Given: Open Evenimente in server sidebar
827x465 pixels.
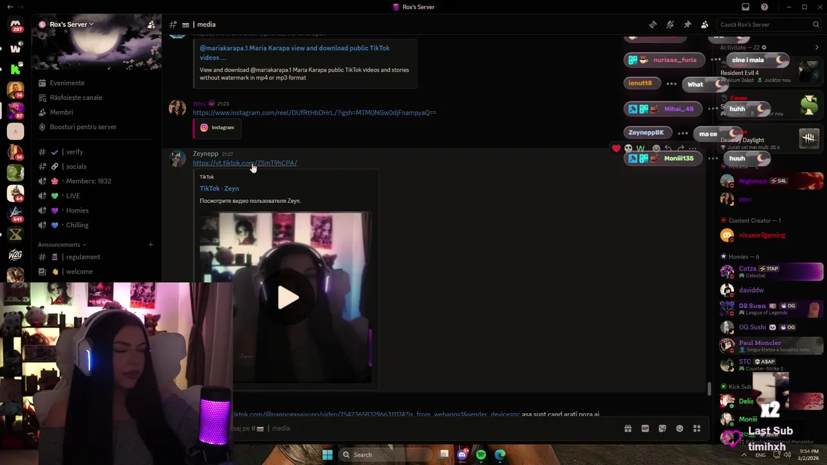Looking at the screenshot, I should pyautogui.click(x=97, y=83).
